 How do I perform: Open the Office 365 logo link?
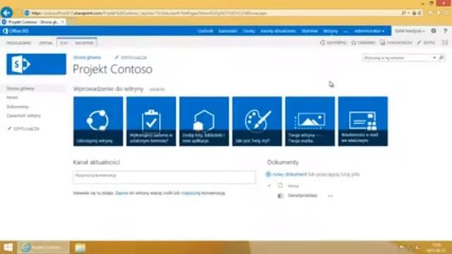(x=16, y=31)
